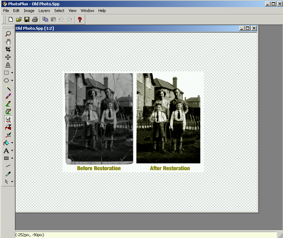
Task: Click the 'Before Restoration' caption text
Action: tap(99, 168)
